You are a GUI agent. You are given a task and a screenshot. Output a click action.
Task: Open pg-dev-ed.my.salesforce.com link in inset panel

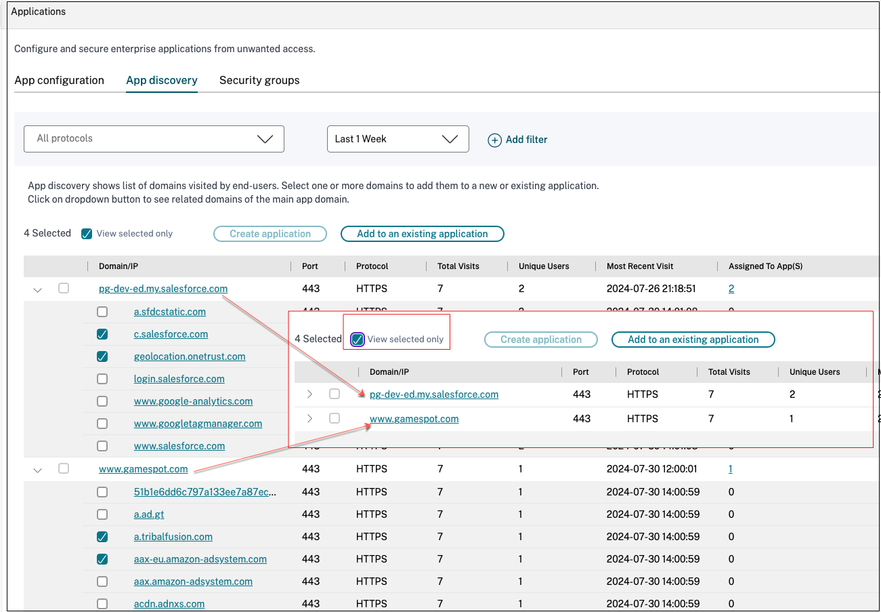(434, 394)
